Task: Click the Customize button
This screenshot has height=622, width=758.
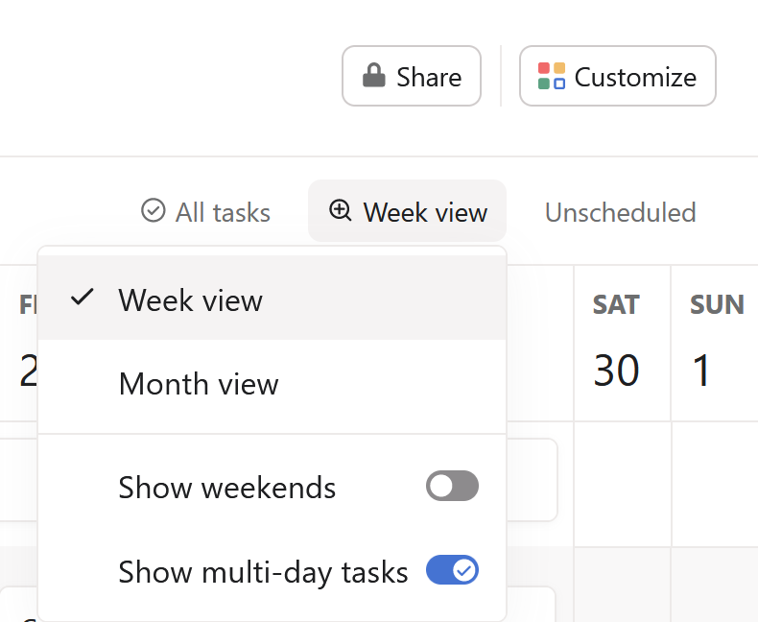Action: point(618,76)
